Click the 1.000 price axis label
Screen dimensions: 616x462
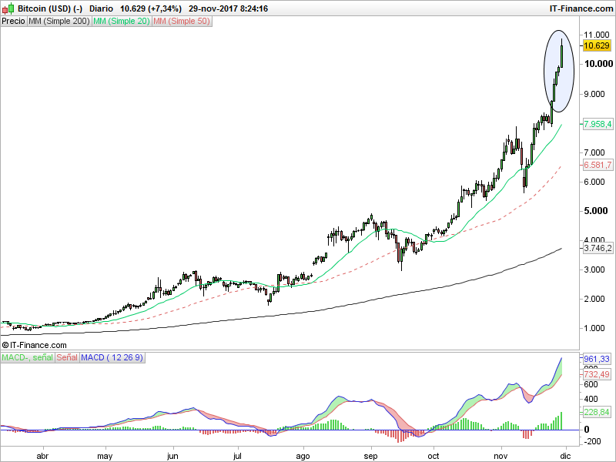point(594,328)
